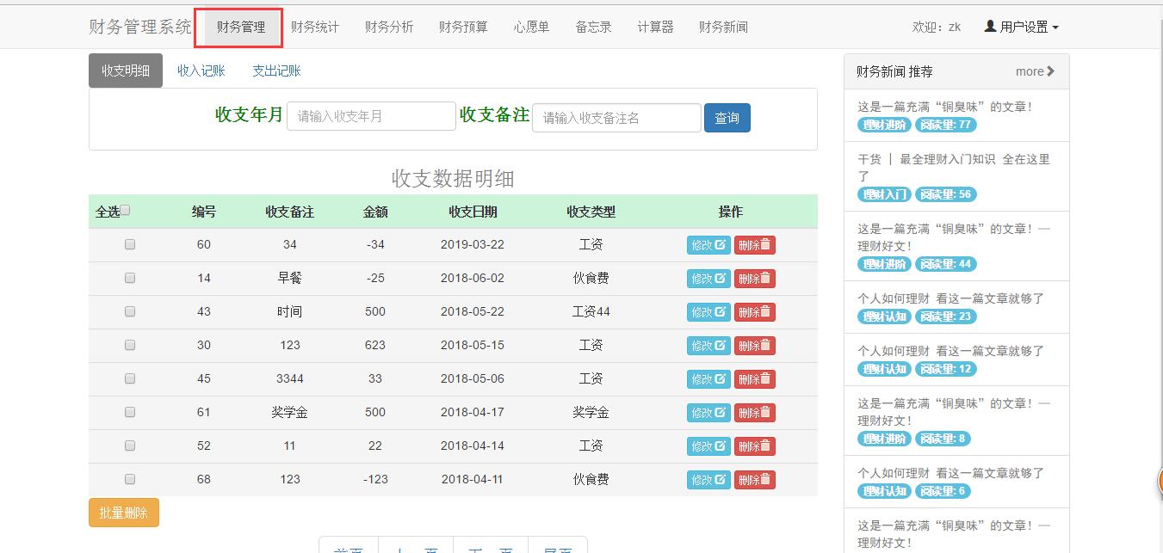Click the 收支年月 input field

371,117
